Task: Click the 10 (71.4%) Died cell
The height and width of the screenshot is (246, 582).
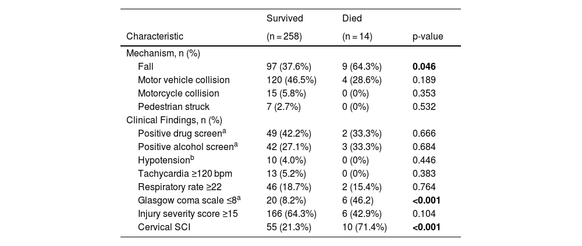Action: [x=364, y=227]
